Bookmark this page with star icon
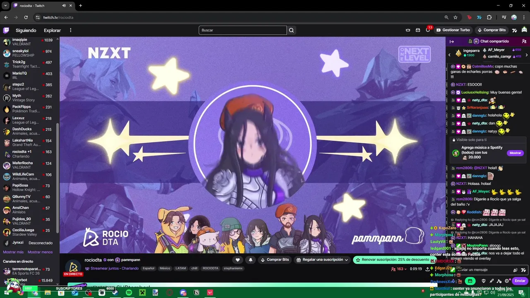 point(455,17)
